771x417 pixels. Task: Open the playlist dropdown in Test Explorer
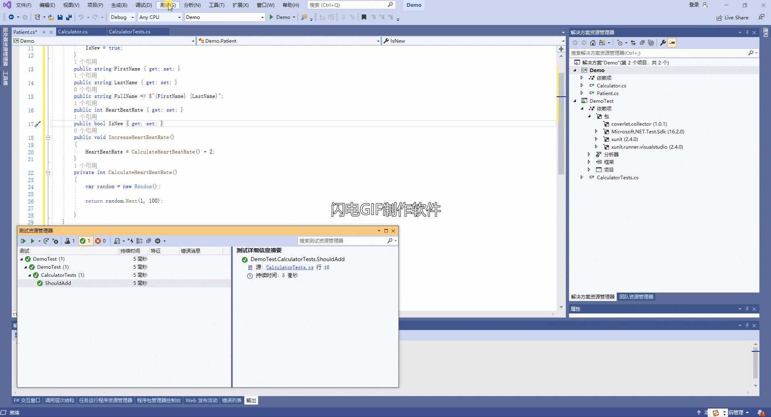[x=119, y=241]
